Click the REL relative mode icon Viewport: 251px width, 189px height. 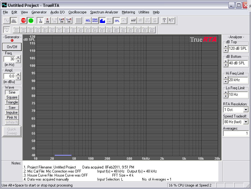click(88, 21)
